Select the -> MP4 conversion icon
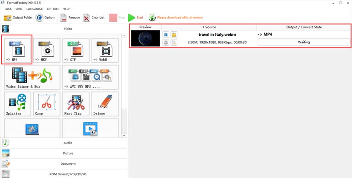 [x=18, y=50]
